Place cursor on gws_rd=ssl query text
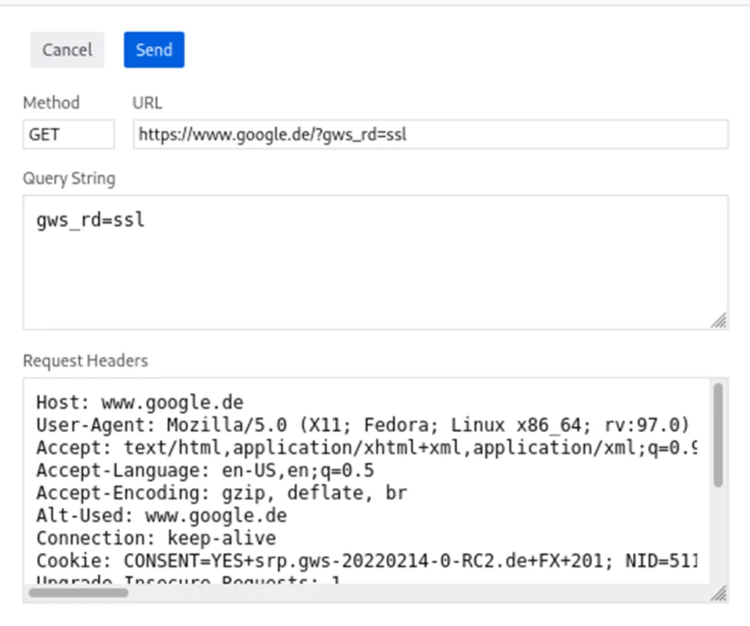The width and height of the screenshot is (750, 626). pyautogui.click(x=91, y=221)
